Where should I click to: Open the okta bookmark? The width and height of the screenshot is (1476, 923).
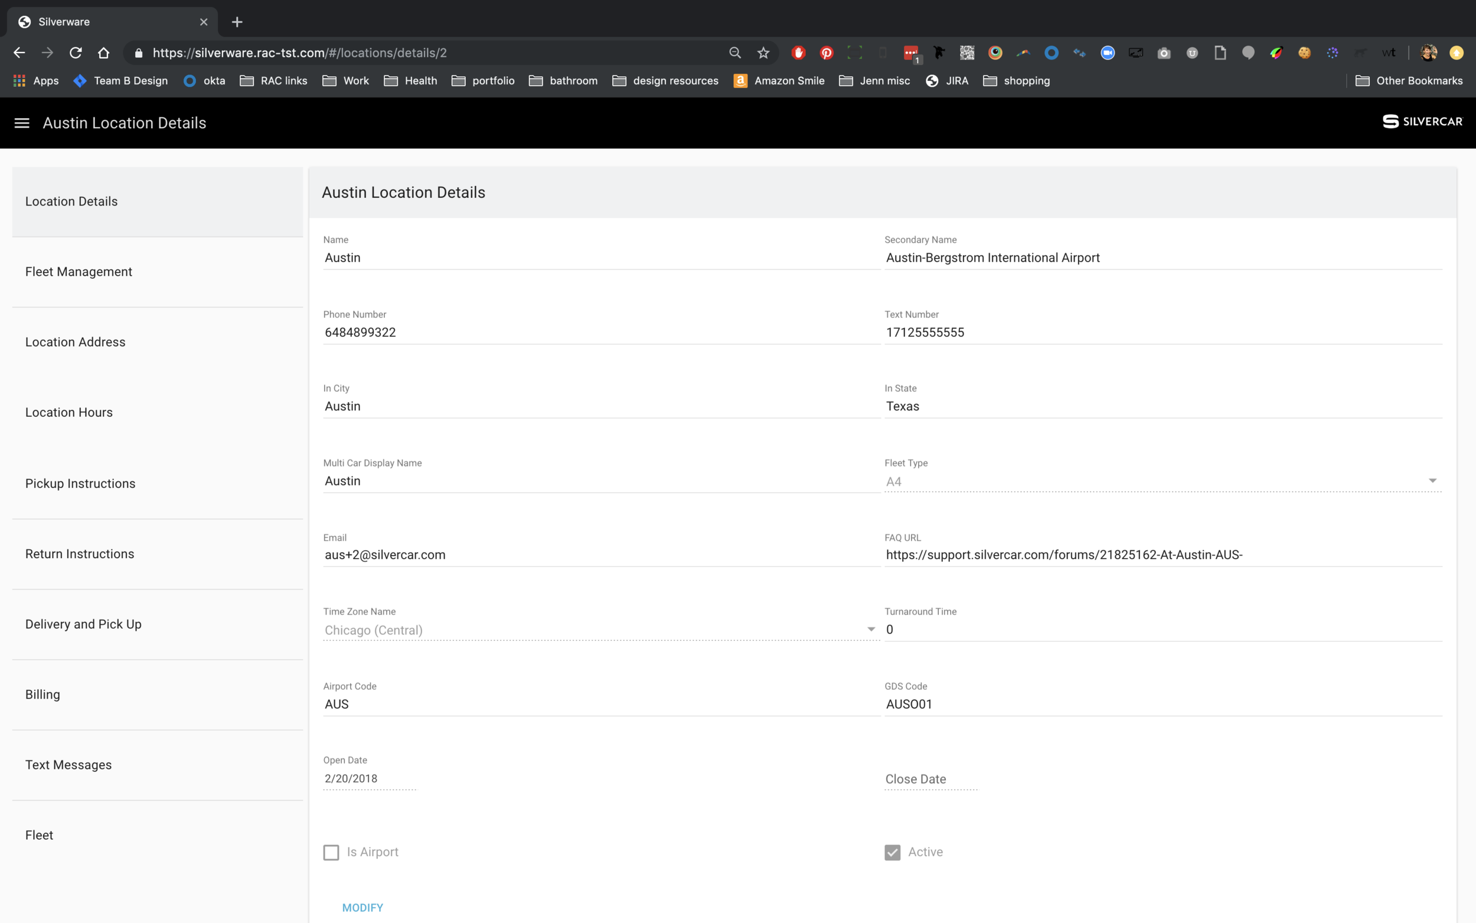pos(204,80)
